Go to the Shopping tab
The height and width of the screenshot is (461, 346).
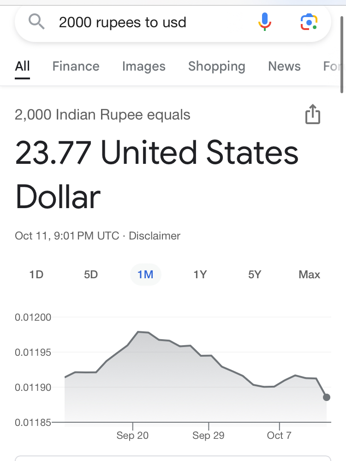(216, 66)
